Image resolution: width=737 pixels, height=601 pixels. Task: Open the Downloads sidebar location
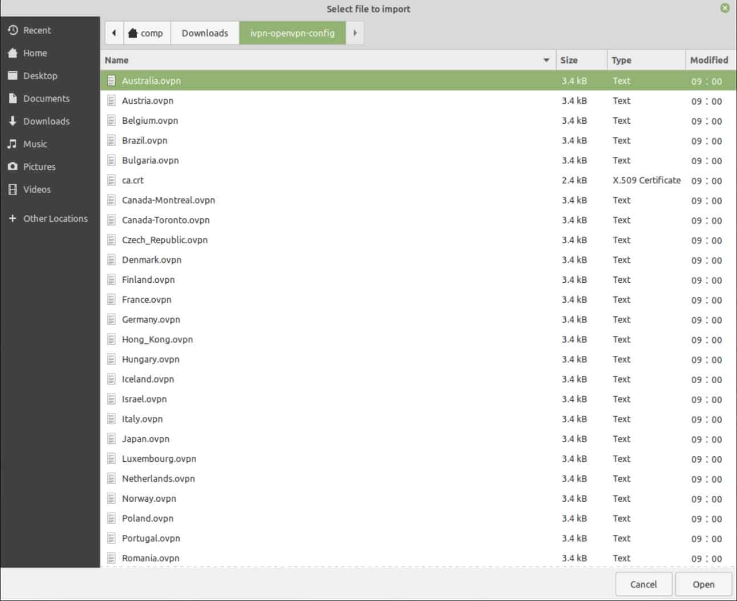tap(50, 121)
